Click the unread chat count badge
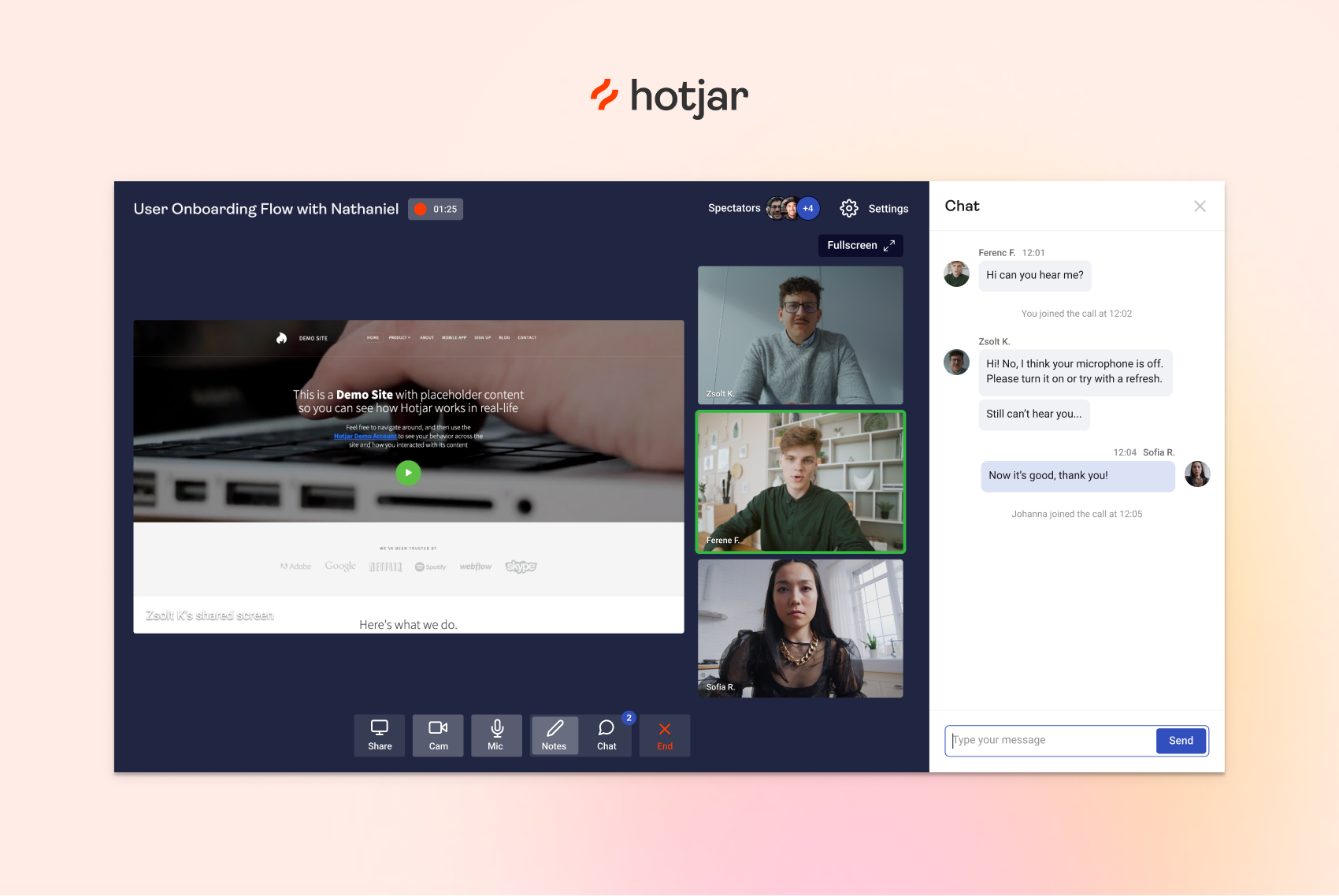Screen dimensions: 1339x896 [629, 718]
